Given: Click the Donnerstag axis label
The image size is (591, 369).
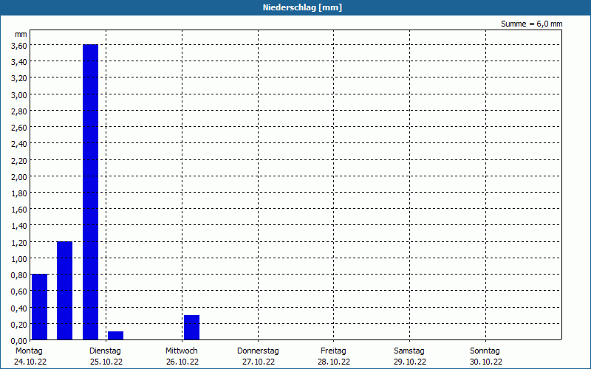Looking at the screenshot, I should click(x=258, y=351).
